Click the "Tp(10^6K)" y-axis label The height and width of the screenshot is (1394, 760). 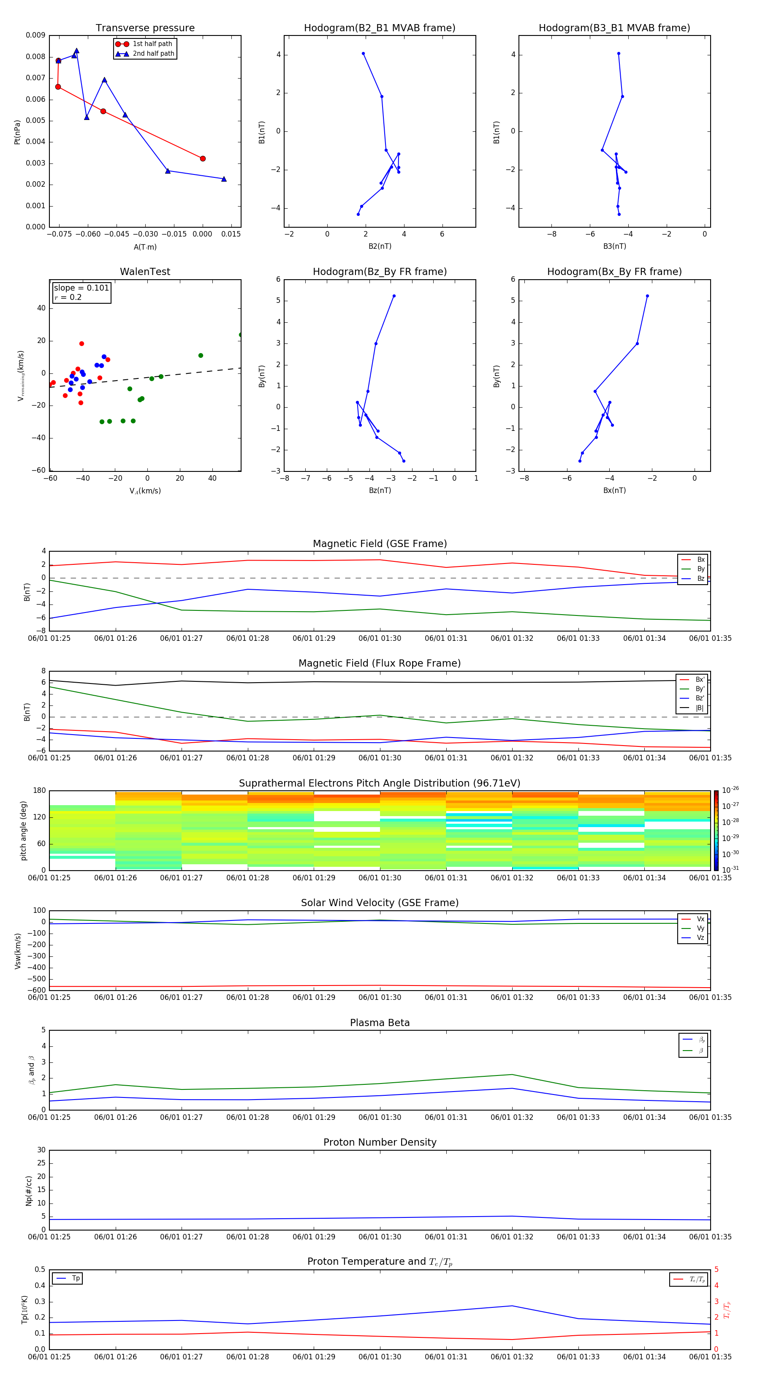(24, 1310)
